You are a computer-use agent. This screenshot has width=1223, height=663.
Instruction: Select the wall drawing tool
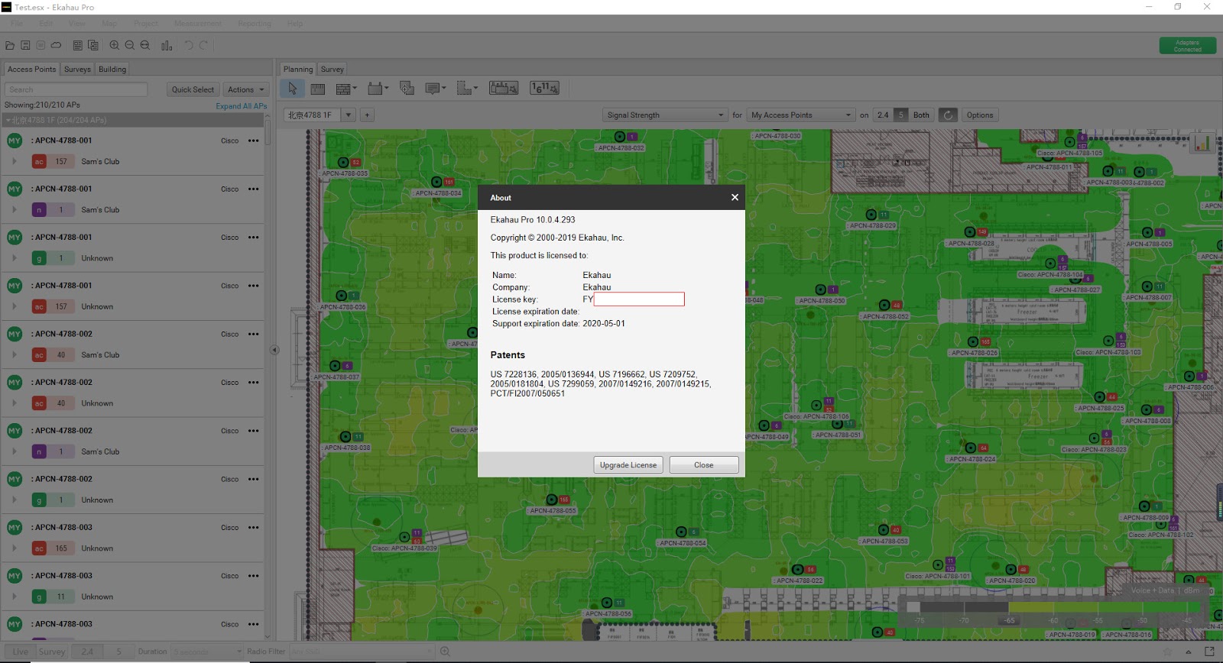(x=346, y=89)
